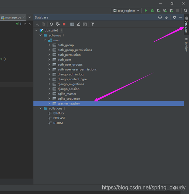Click the edit source pencil icon
This screenshot has width=189, height=194.
point(78,24)
